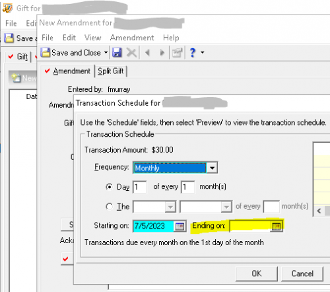Click the Cancel button
The width and height of the screenshot is (330, 292).
[302, 274]
